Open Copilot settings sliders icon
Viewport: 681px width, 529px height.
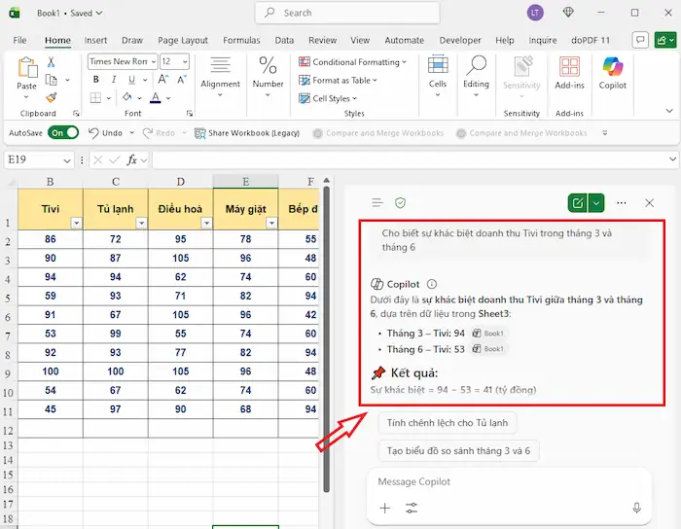(x=412, y=508)
